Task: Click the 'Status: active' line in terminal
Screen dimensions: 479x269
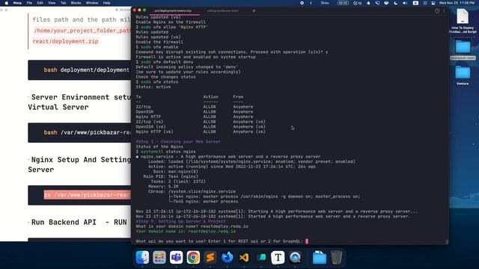Action: point(153,87)
